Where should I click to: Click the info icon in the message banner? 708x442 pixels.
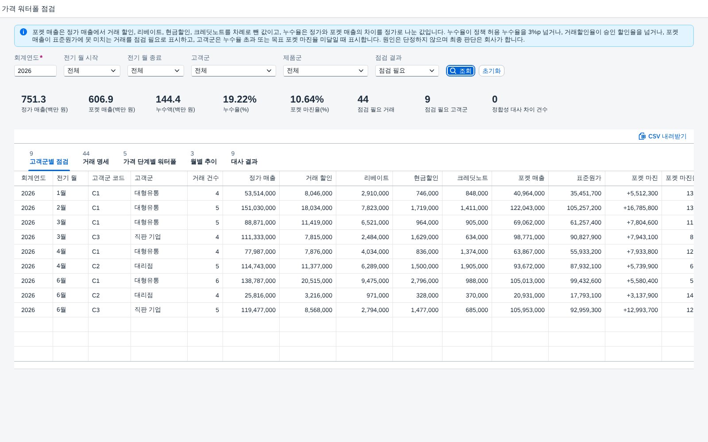tap(23, 32)
